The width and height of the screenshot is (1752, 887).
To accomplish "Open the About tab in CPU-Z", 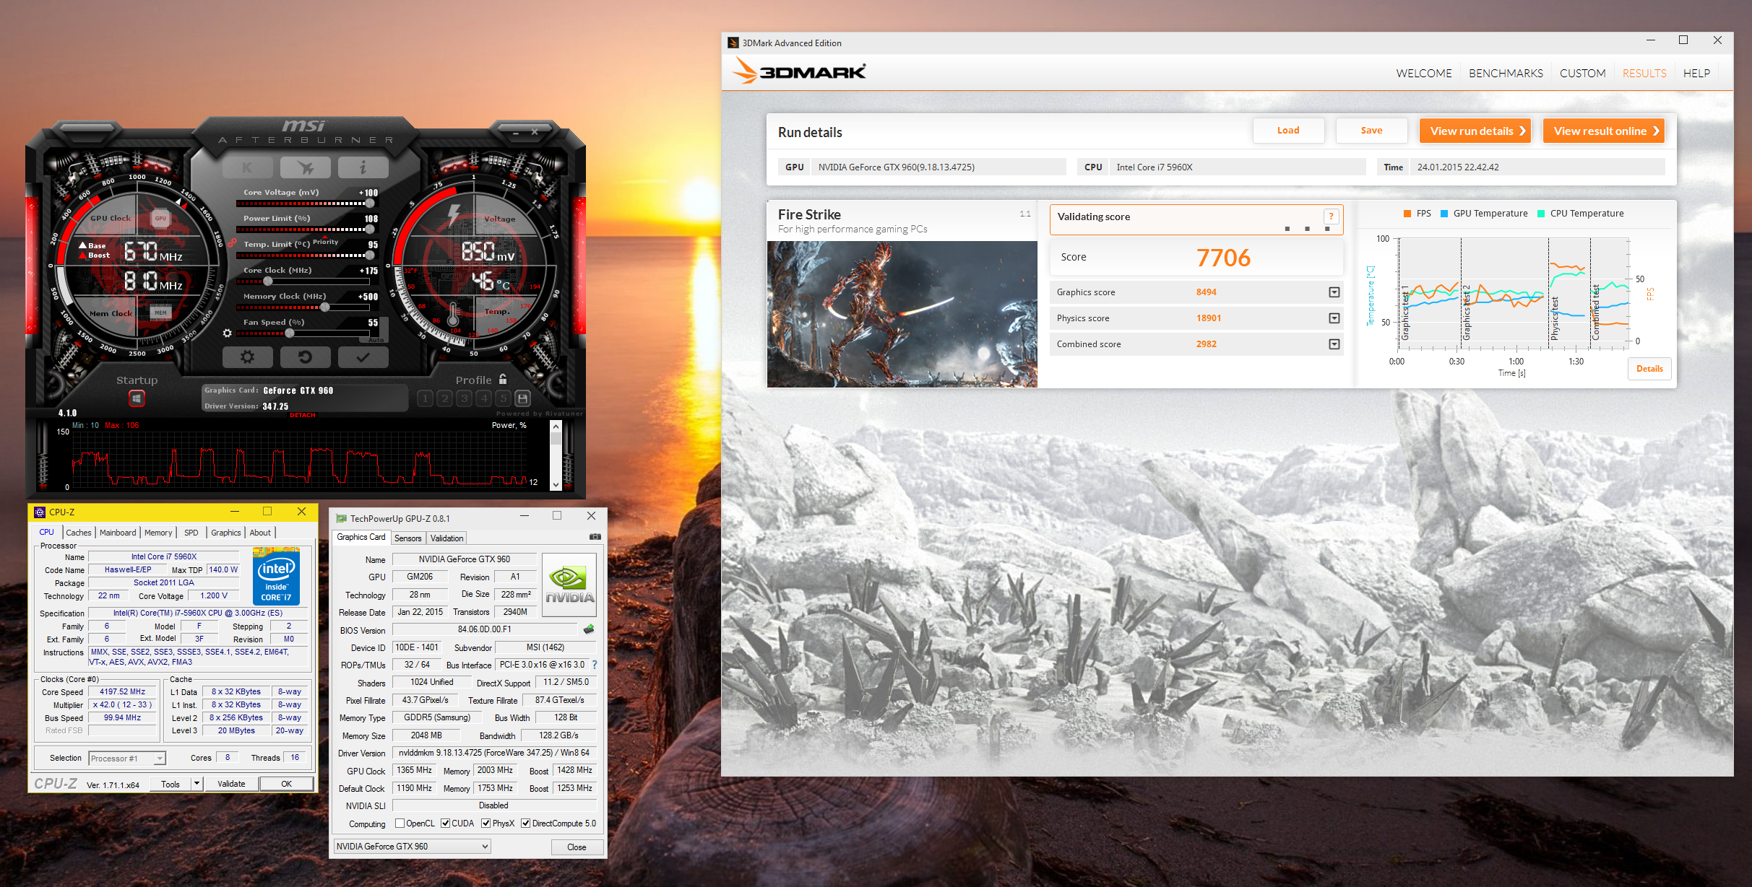I will tap(260, 533).
